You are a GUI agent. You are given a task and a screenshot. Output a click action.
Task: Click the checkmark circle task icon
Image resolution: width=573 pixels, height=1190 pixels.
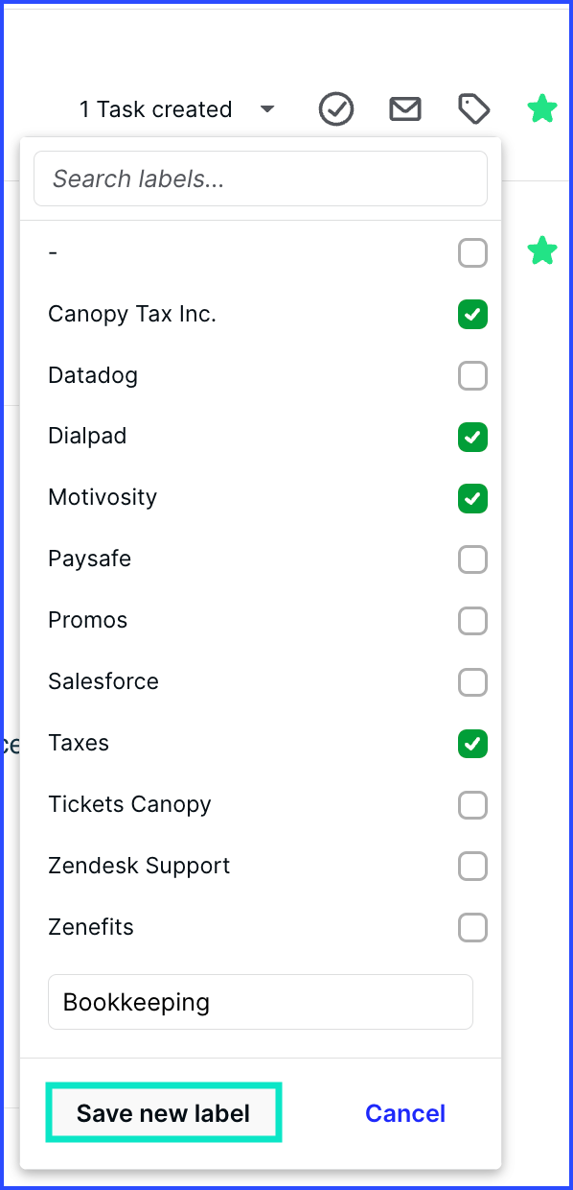pos(336,109)
